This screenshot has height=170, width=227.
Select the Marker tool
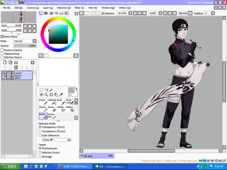pos(43,109)
